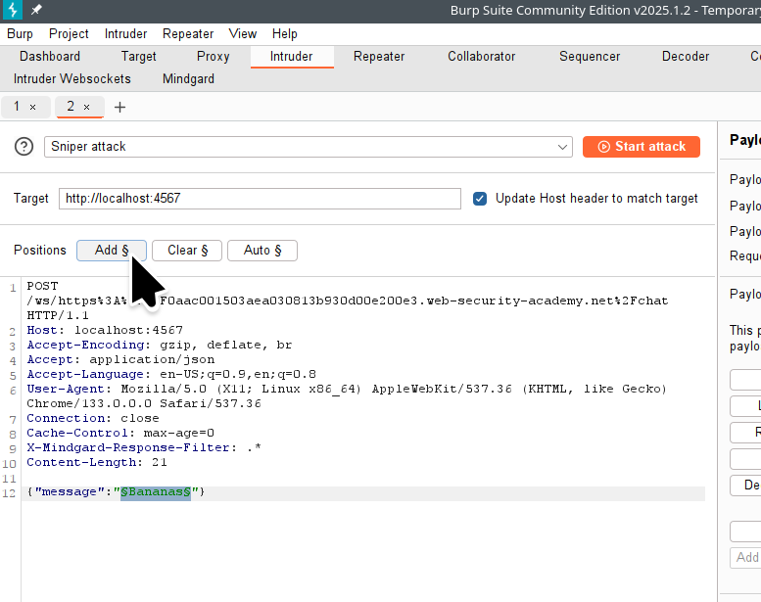Close Intruder tab 1 with its x
Viewport: 761px width, 602px height.
click(x=33, y=108)
